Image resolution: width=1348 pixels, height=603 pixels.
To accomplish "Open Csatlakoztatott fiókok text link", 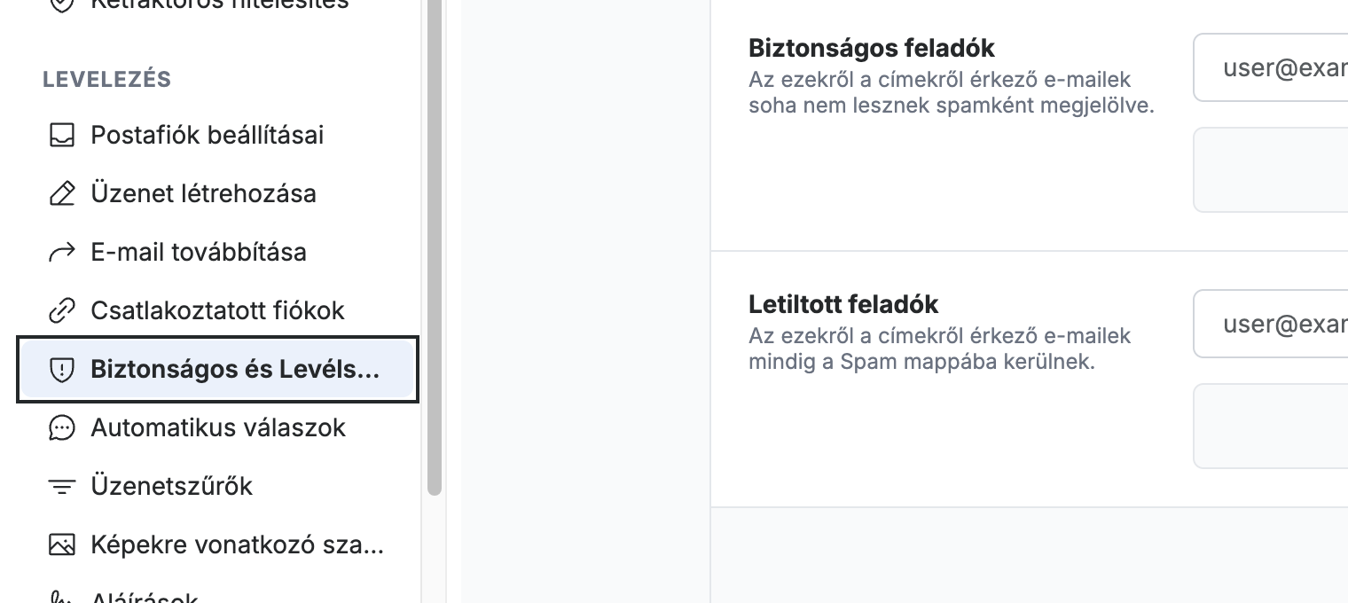I will click(217, 310).
